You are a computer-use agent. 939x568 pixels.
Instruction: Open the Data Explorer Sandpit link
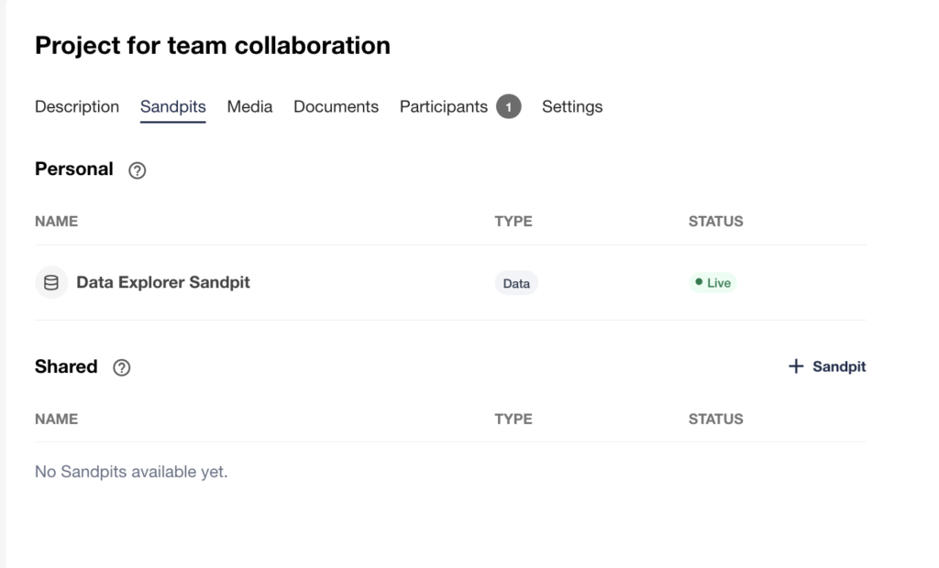[163, 283]
